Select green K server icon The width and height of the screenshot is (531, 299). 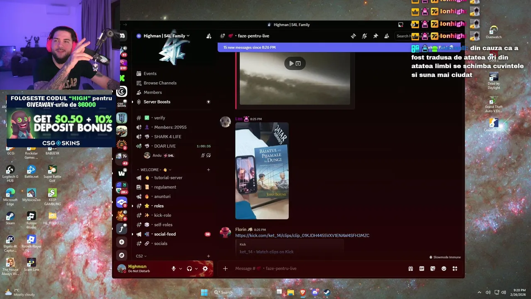122,78
